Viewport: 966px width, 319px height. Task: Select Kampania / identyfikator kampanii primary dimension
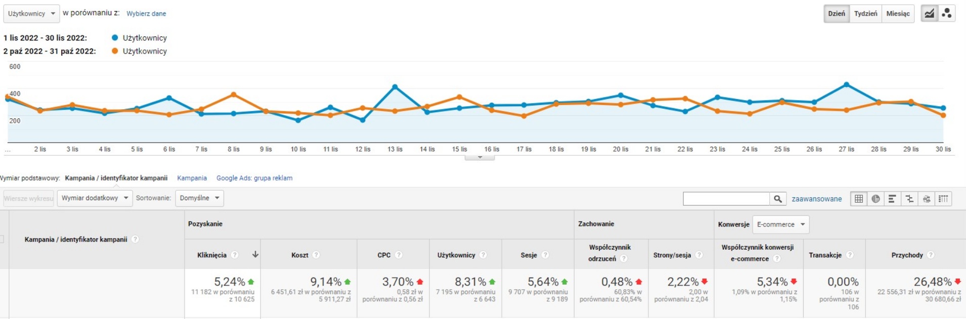coord(116,178)
